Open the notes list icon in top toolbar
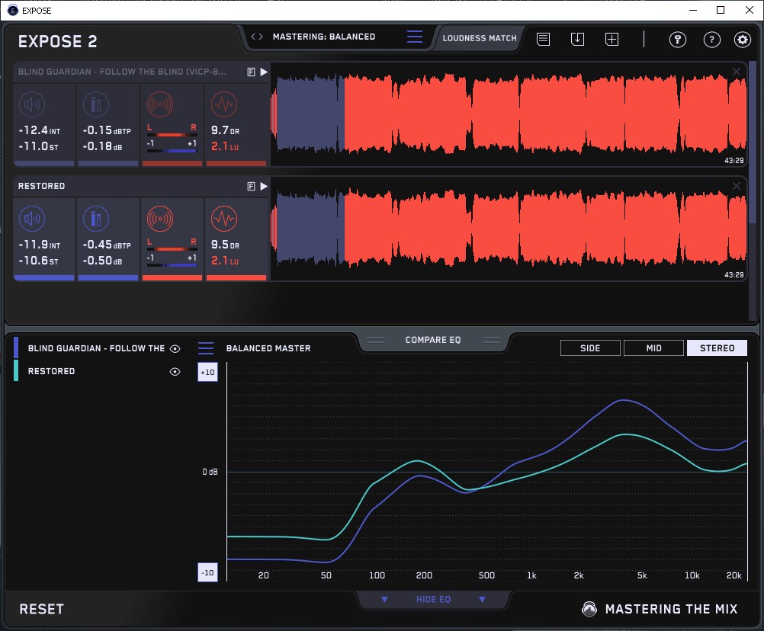Screen dimensions: 764x631 point(544,39)
